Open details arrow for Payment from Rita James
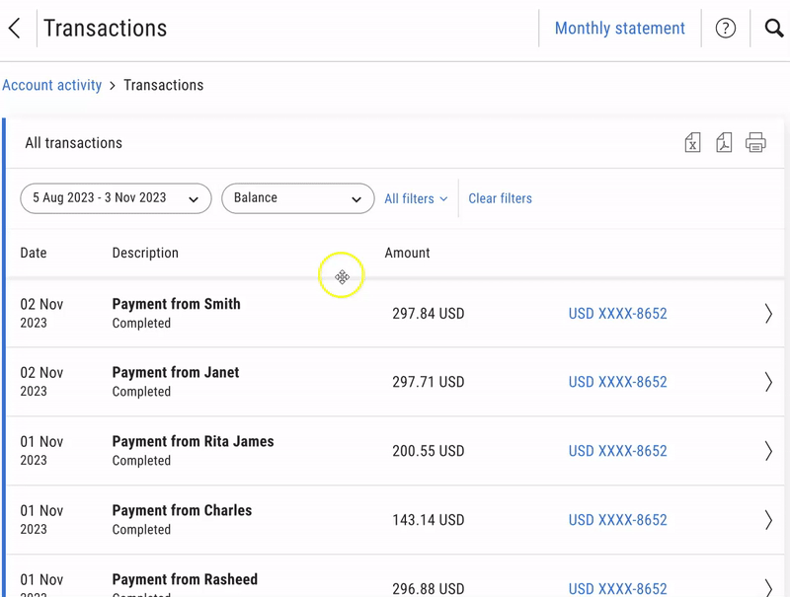 tap(768, 451)
